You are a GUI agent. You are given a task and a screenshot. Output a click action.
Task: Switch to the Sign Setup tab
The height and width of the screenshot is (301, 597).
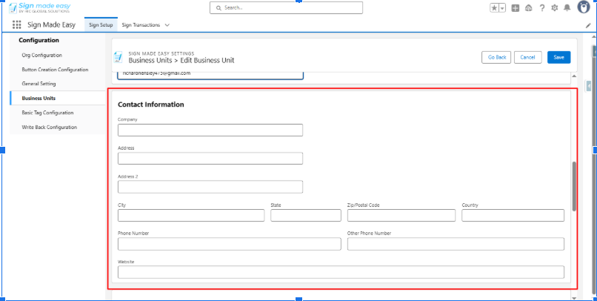(x=100, y=25)
